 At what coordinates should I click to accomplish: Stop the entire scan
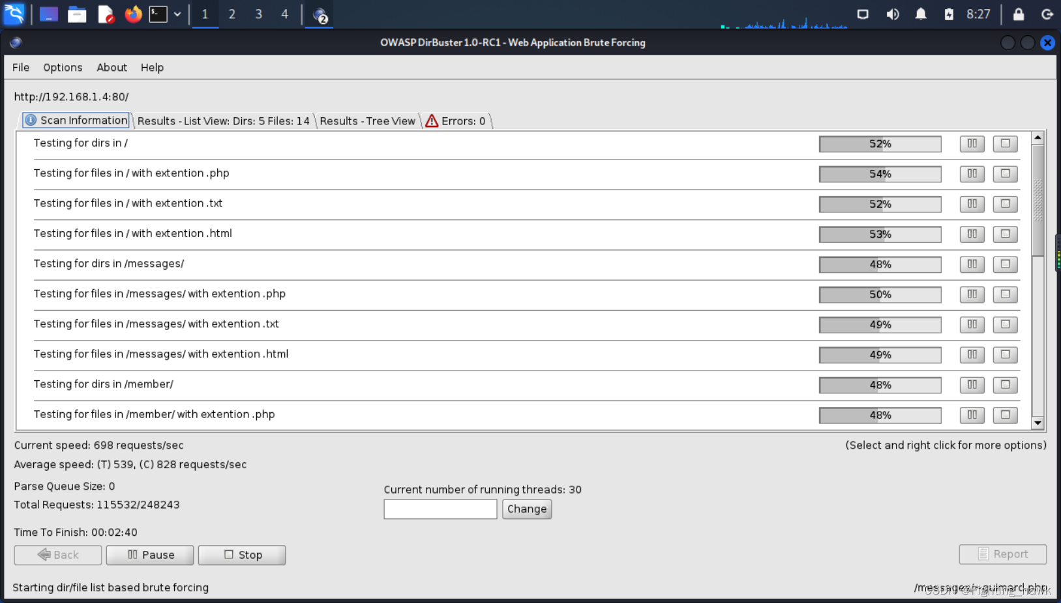tap(242, 555)
